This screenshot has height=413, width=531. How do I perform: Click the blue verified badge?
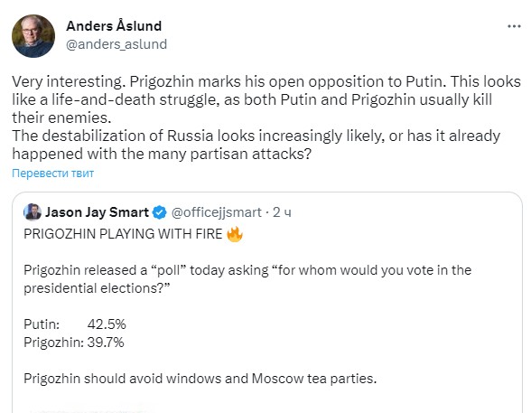(160, 212)
